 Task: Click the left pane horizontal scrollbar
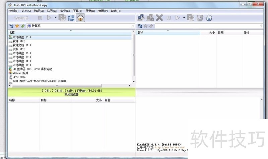[57, 86]
